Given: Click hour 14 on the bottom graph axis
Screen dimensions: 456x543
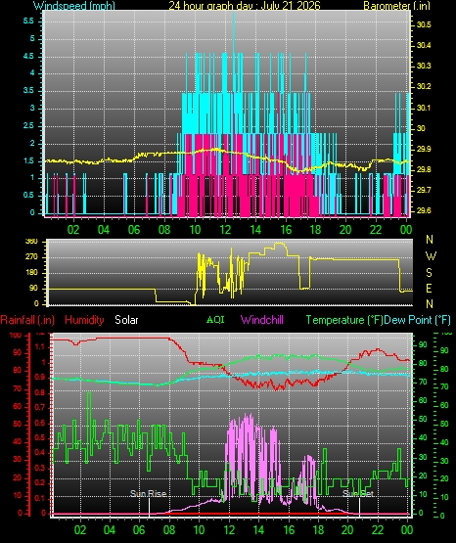Looking at the screenshot, I should tap(258, 530).
